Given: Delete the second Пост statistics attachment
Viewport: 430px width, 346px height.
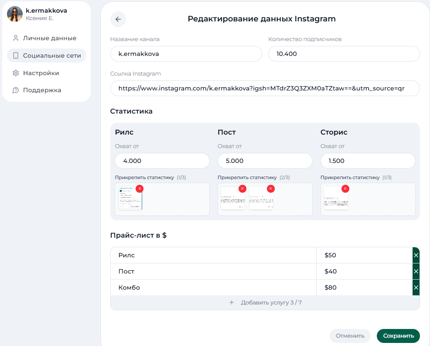Looking at the screenshot, I should point(271,189).
